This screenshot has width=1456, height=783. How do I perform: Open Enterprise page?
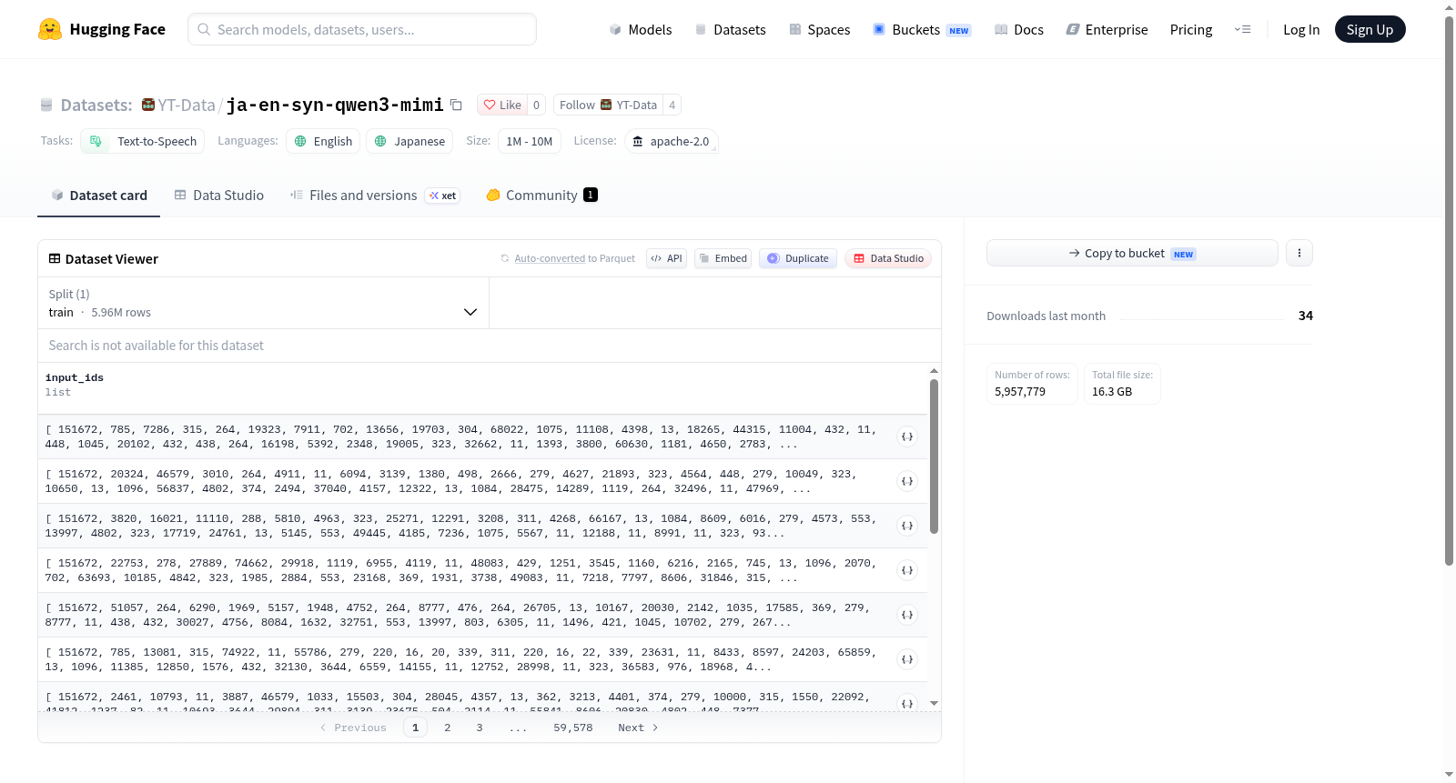(x=1107, y=30)
